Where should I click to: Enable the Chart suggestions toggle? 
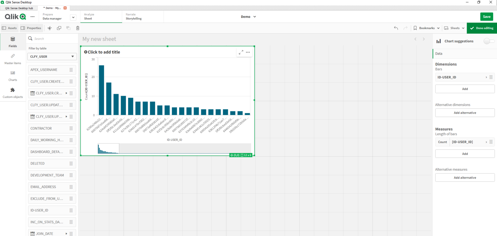(489, 41)
